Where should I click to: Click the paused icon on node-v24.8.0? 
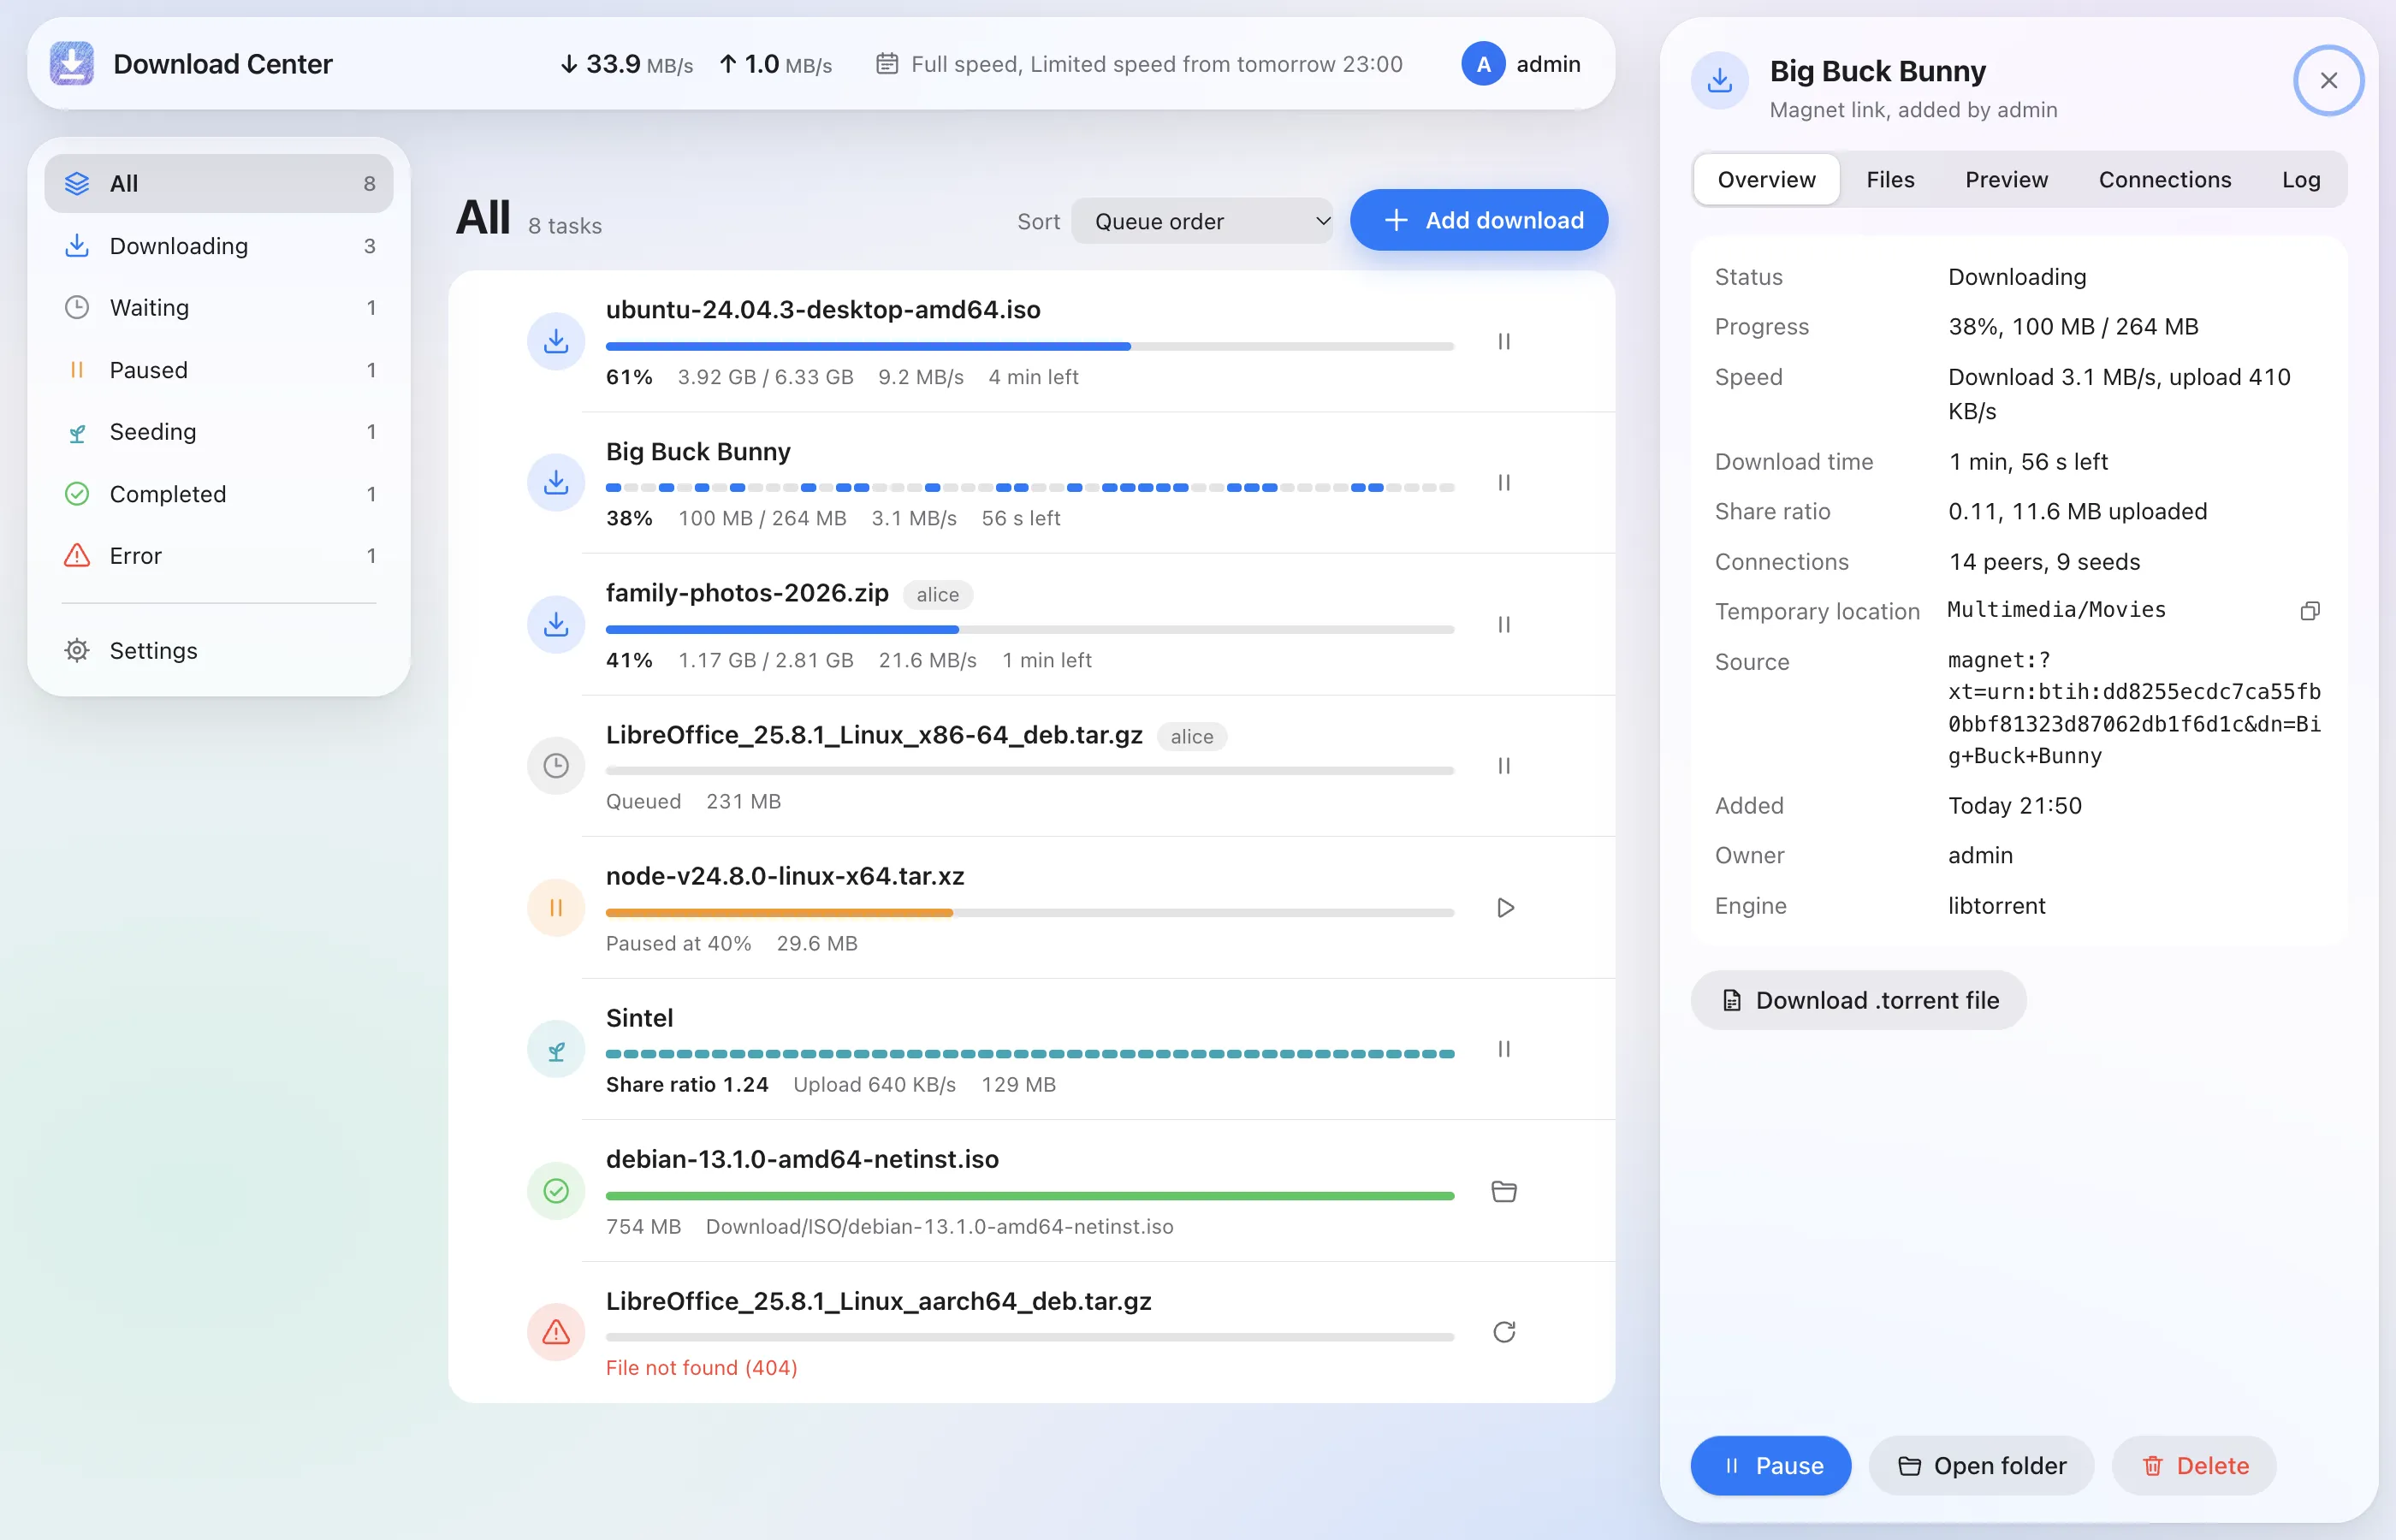click(556, 907)
